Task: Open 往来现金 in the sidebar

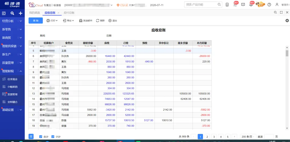Action: (x=12, y=79)
